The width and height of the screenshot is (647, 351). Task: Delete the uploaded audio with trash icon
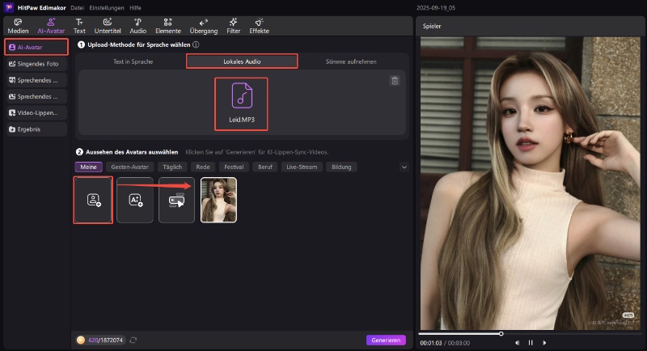point(395,80)
